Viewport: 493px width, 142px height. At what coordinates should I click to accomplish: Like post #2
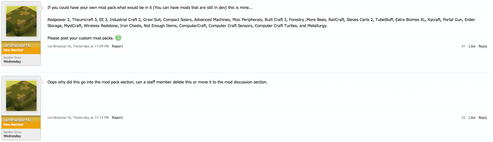pyautogui.click(x=472, y=118)
